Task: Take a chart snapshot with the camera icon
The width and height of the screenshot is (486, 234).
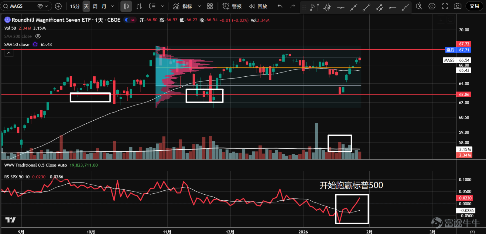Action: (457, 6)
